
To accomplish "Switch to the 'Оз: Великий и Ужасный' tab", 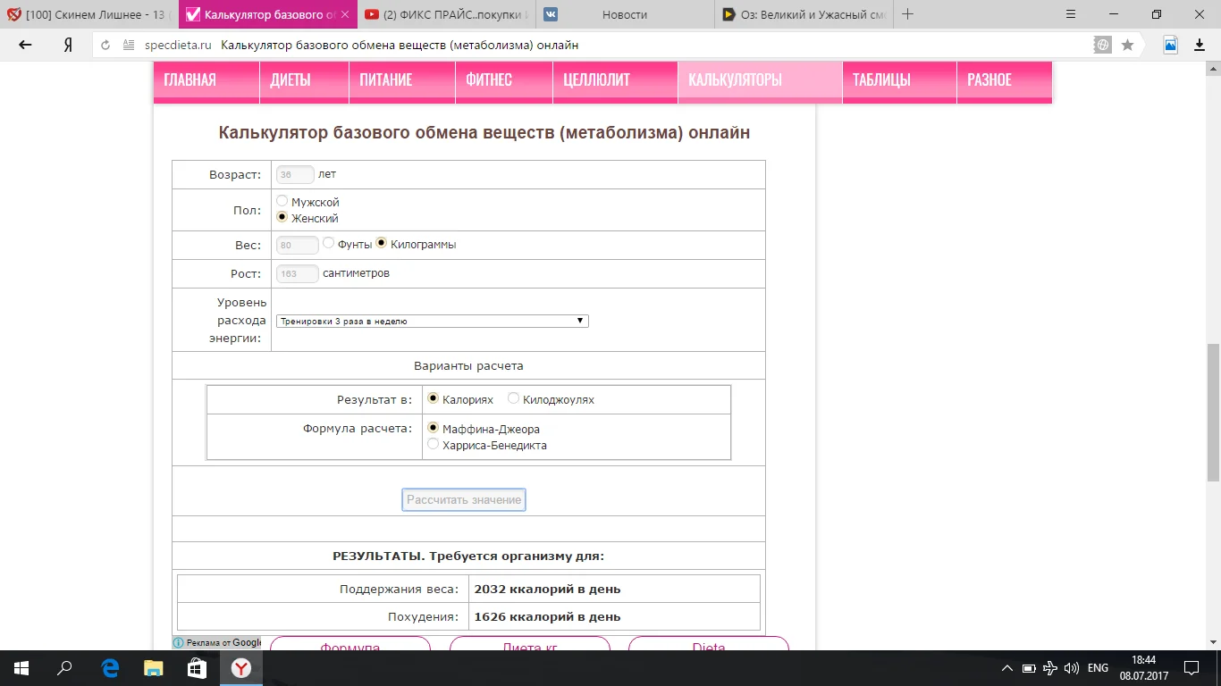I will coord(804,14).
